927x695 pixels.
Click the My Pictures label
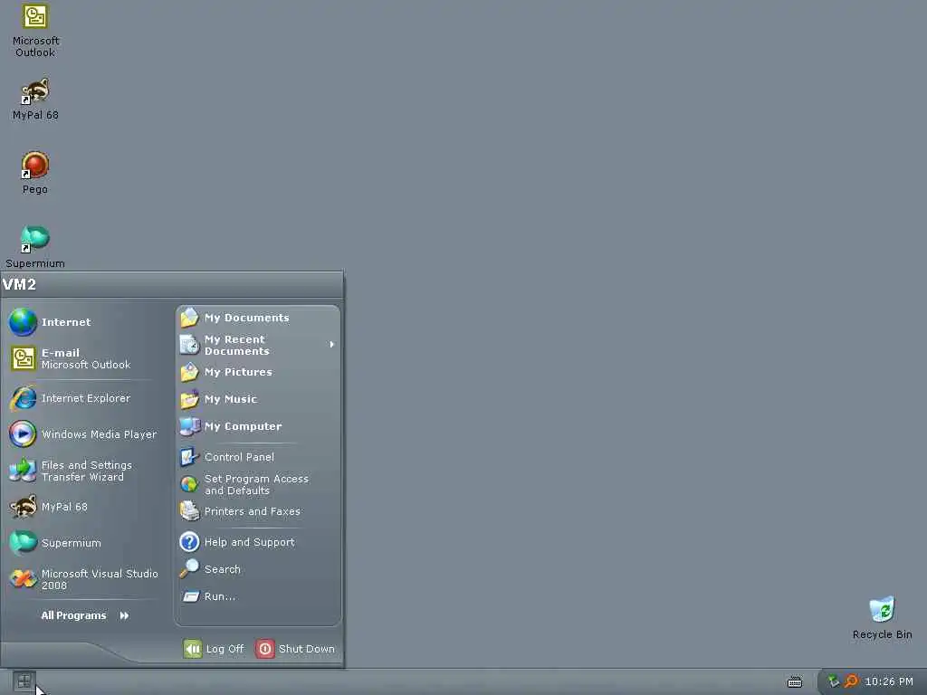[238, 372]
